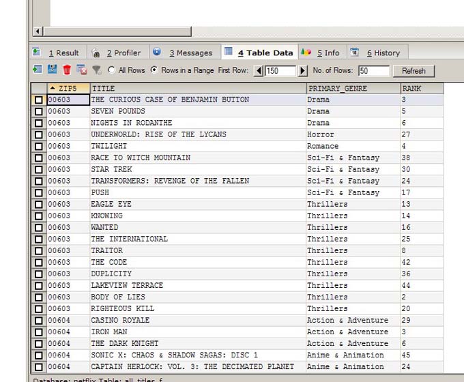Select the All Rows radio button

(111, 70)
